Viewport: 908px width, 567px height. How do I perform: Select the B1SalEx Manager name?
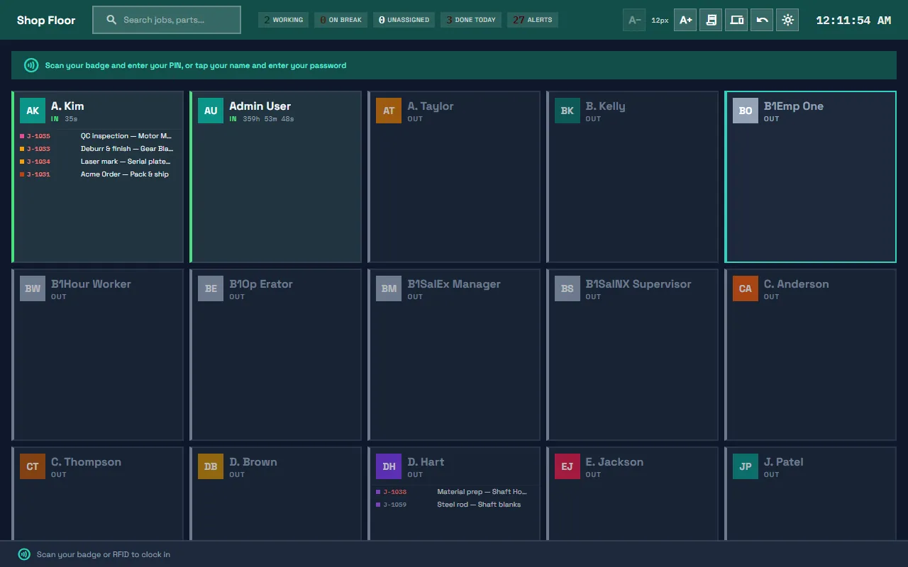click(x=454, y=284)
